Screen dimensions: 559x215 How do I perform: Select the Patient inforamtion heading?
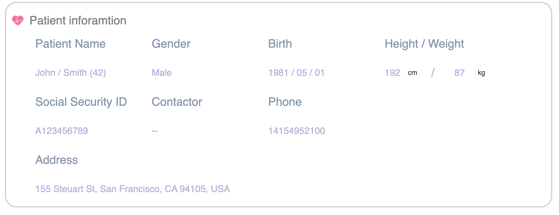78,21
